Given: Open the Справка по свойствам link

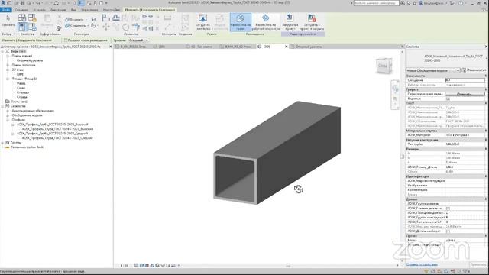Looking at the screenshot, I should click(x=422, y=264).
